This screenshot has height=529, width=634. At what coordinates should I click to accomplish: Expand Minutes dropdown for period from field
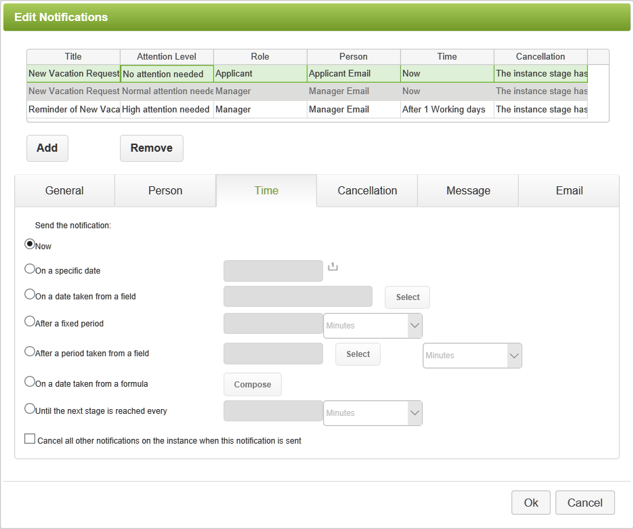(x=472, y=356)
